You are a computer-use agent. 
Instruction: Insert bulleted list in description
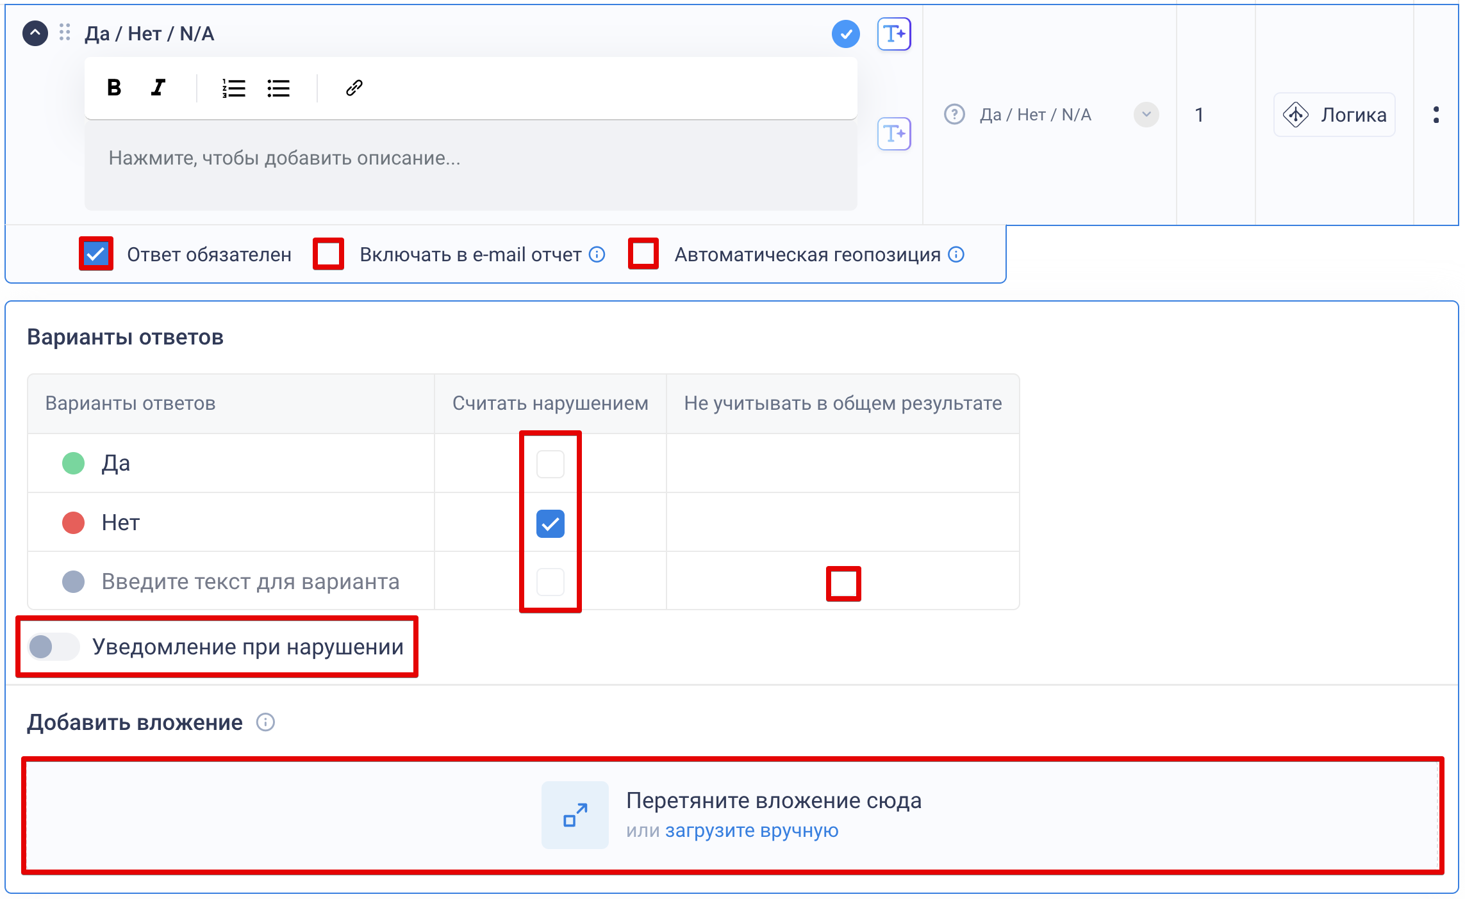[278, 88]
